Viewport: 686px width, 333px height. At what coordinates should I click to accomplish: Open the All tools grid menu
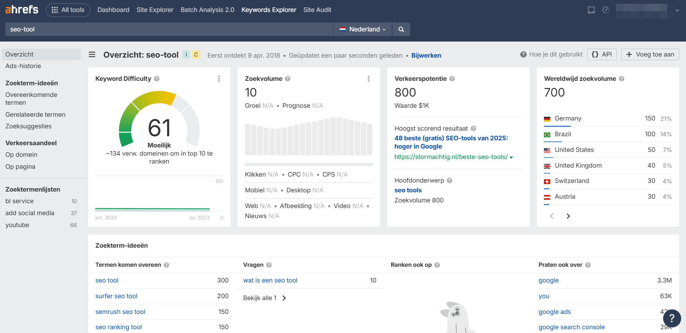(x=68, y=10)
